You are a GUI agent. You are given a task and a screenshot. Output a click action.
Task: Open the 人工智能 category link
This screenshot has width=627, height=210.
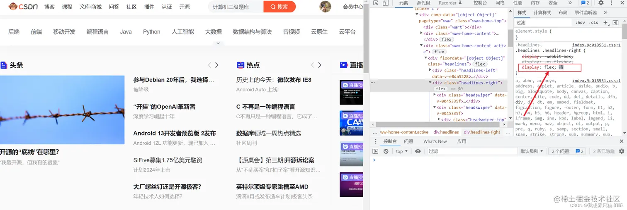coord(183,32)
